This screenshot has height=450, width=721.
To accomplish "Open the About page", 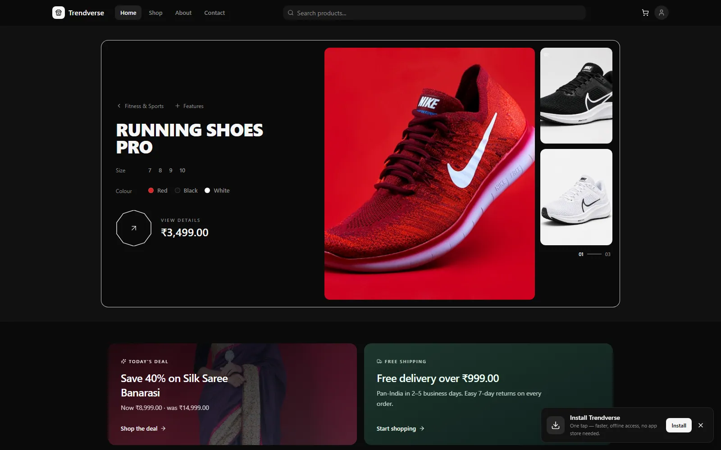I will click(183, 13).
